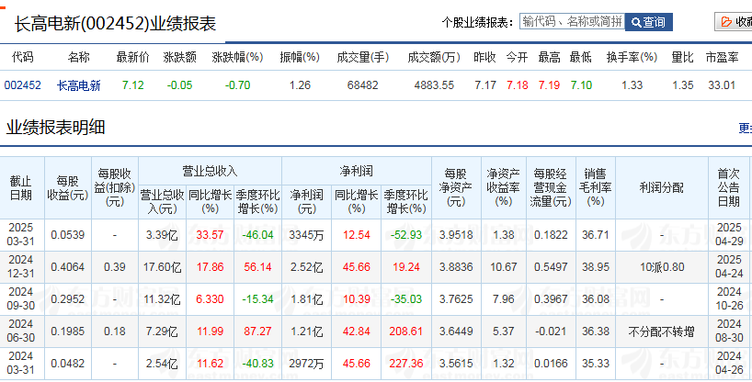The width and height of the screenshot is (752, 382).
Task: Click net profit growth 12.54
Action: (357, 235)
